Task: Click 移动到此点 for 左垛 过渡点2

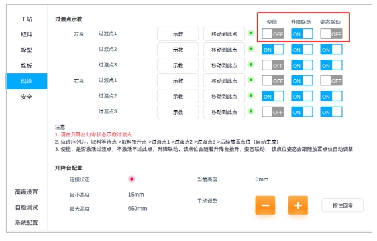Action: [x=224, y=50]
